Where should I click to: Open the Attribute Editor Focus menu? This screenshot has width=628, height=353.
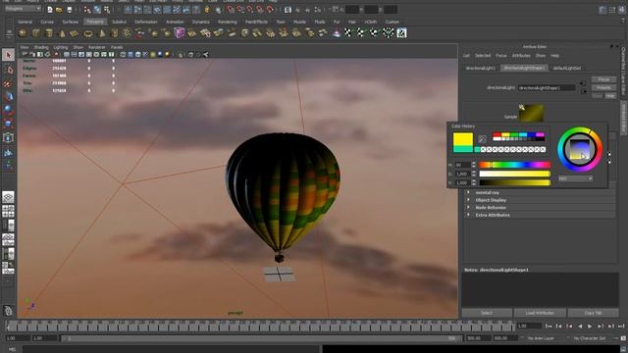[x=501, y=56]
